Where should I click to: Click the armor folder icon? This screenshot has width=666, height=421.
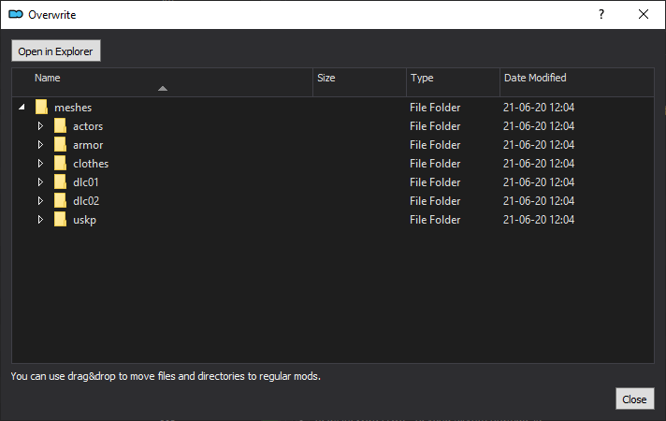(60, 144)
